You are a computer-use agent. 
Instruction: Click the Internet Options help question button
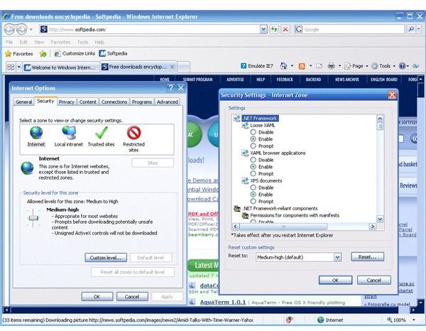coord(170,88)
